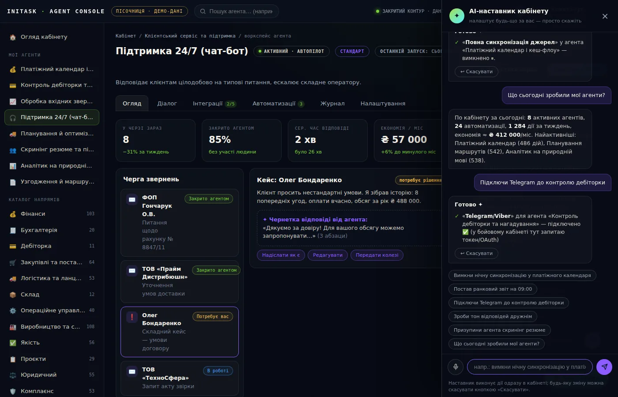Click the sparkle AI-наставник avatar icon
The width and height of the screenshot is (618, 397).
tap(457, 15)
